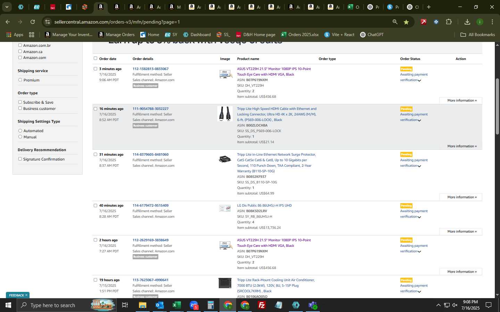Image resolution: width=500 pixels, height=312 pixels.
Task: Open Zoom from taskbar
Action: click(194, 305)
